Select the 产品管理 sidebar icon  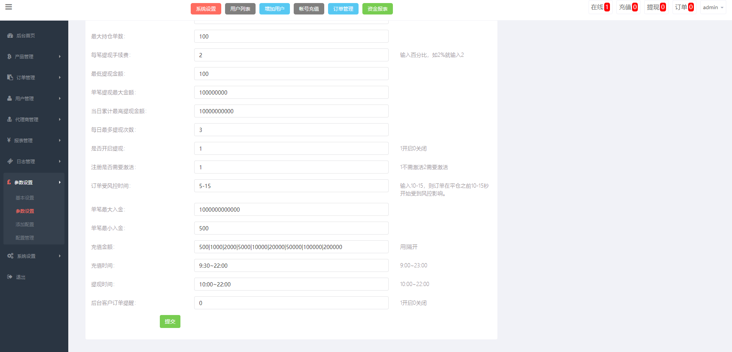click(10, 56)
